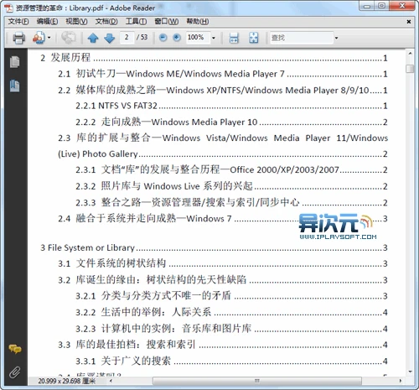Go to previous page with up arrow
The height and width of the screenshot is (390, 419).
click(93, 38)
